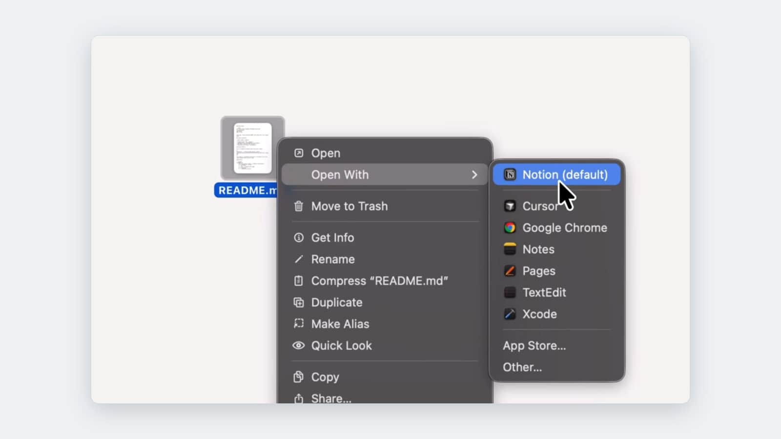Open file with Pages

point(556,271)
